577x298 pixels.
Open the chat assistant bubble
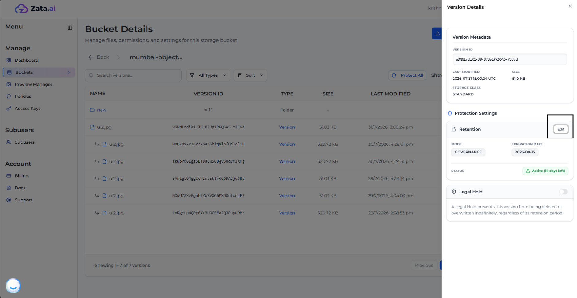(13, 286)
